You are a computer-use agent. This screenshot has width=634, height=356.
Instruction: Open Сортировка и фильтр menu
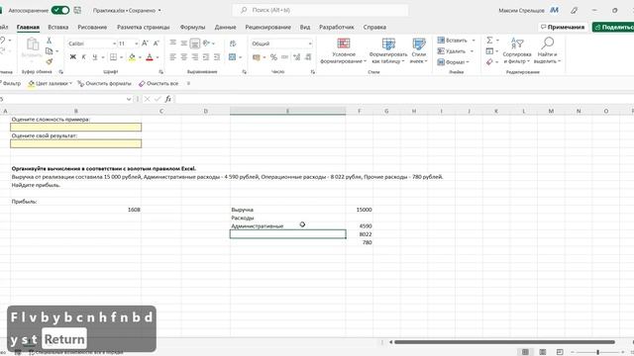tap(517, 50)
